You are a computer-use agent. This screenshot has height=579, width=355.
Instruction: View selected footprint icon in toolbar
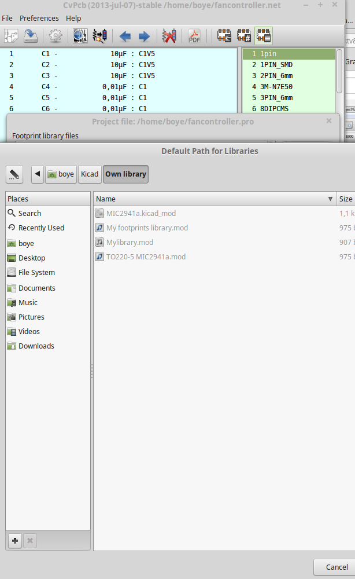tap(80, 36)
